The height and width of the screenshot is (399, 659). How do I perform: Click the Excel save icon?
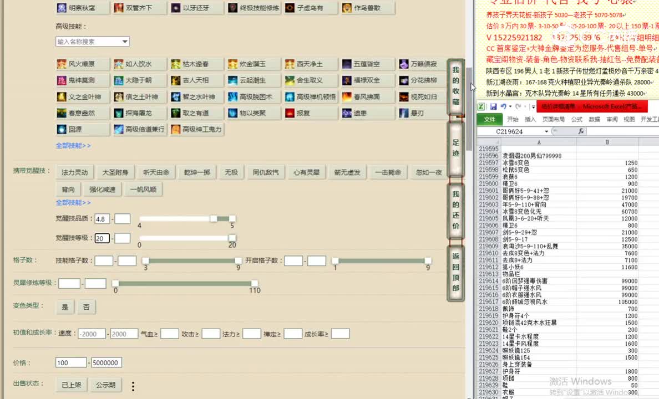pos(493,107)
